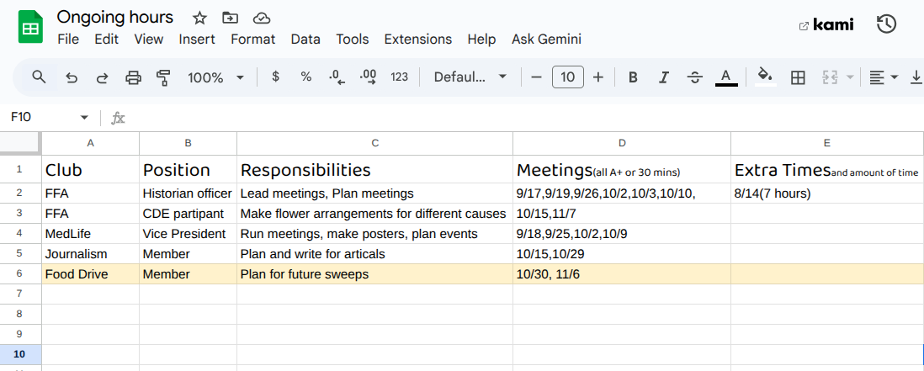Open the Insert menu
The width and height of the screenshot is (924, 371).
[196, 39]
